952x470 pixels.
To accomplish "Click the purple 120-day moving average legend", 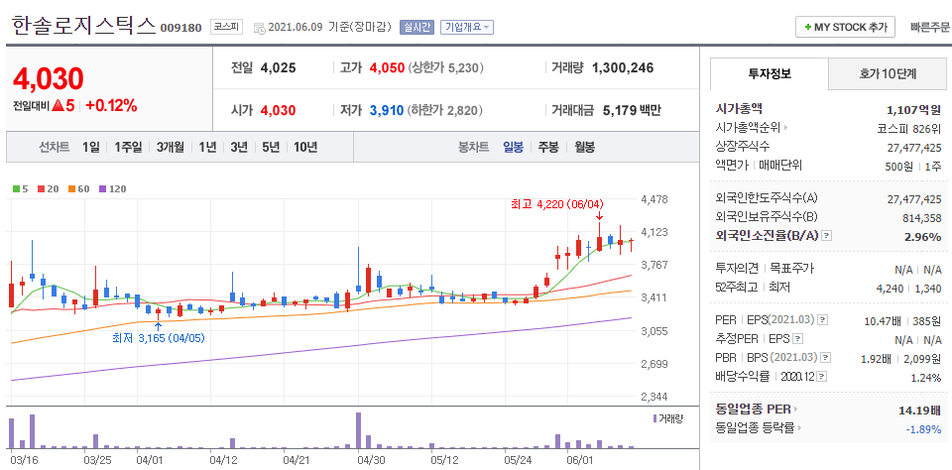I will 112,188.
